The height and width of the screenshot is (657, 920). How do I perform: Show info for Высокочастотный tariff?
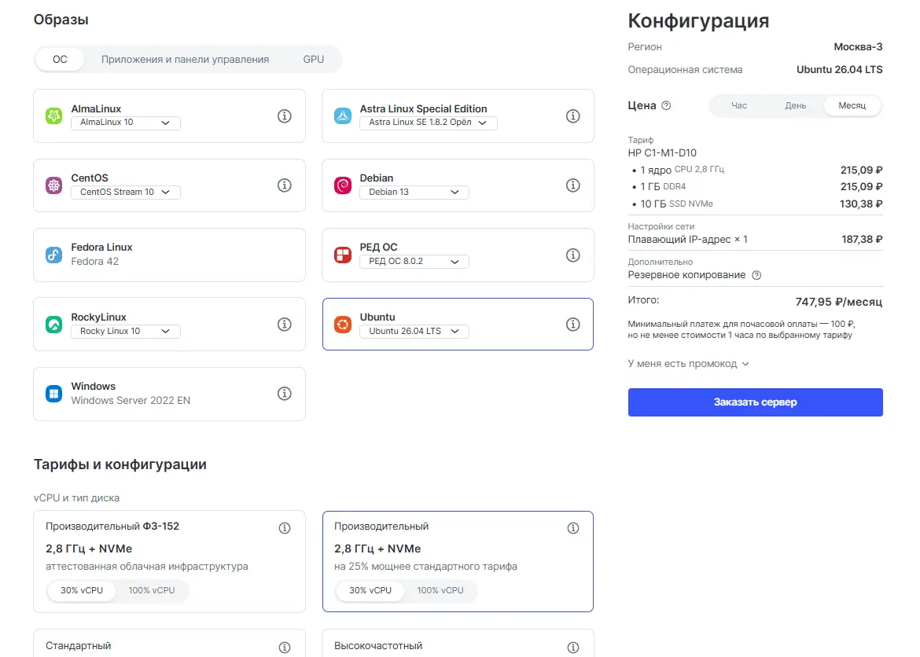click(x=573, y=647)
